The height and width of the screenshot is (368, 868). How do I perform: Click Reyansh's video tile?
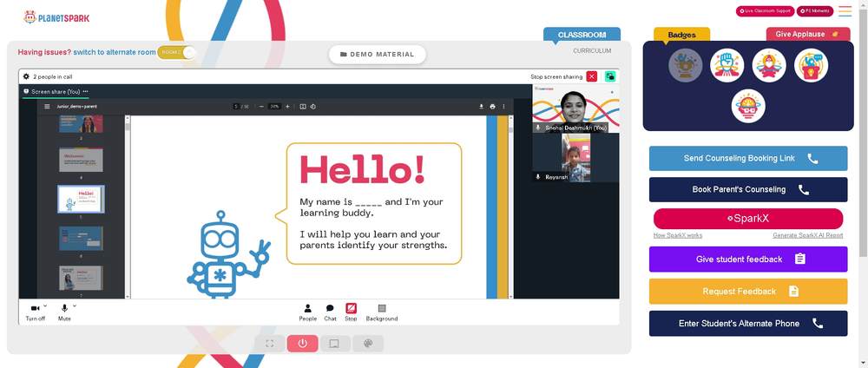575,158
